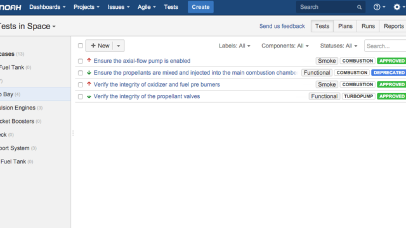Click the search magnifier icon in top bar

[x=359, y=7]
